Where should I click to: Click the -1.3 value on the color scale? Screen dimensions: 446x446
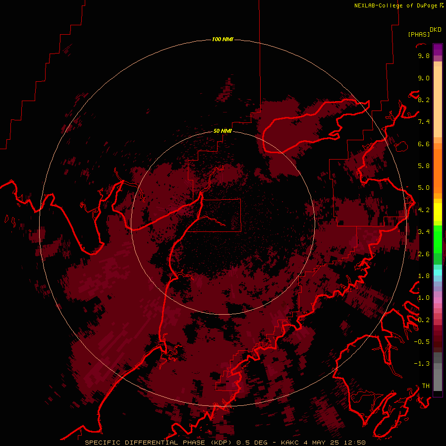pos(422,364)
